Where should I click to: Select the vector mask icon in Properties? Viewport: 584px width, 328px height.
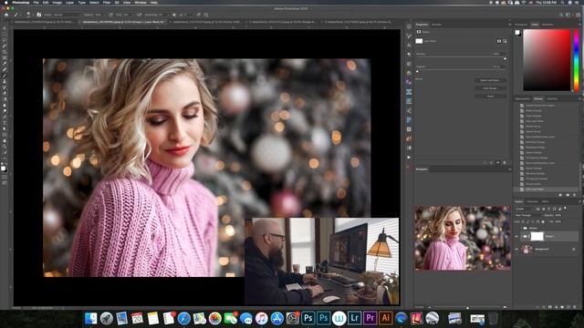coord(505,41)
